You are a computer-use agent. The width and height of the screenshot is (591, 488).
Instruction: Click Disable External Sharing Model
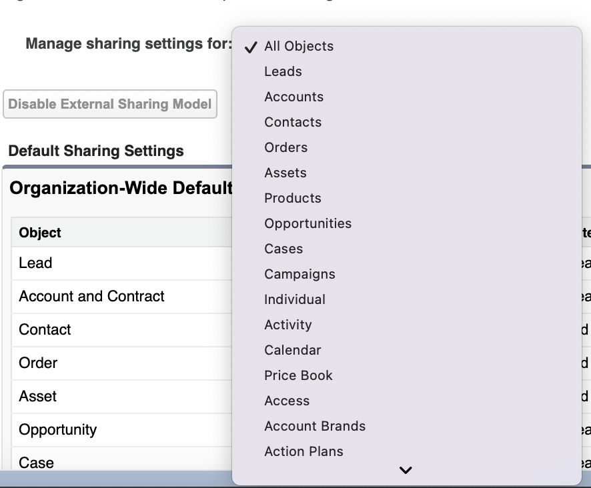coord(110,104)
